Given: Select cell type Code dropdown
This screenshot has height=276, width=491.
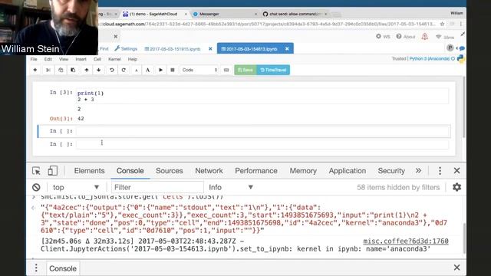Looking at the screenshot, I should pos(199,70).
